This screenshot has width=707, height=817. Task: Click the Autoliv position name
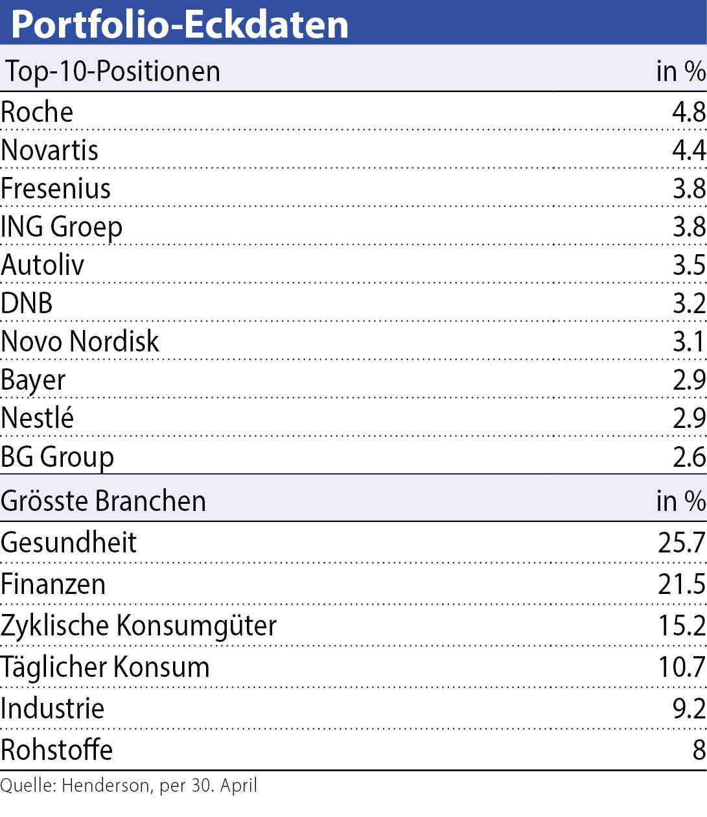[43, 265]
